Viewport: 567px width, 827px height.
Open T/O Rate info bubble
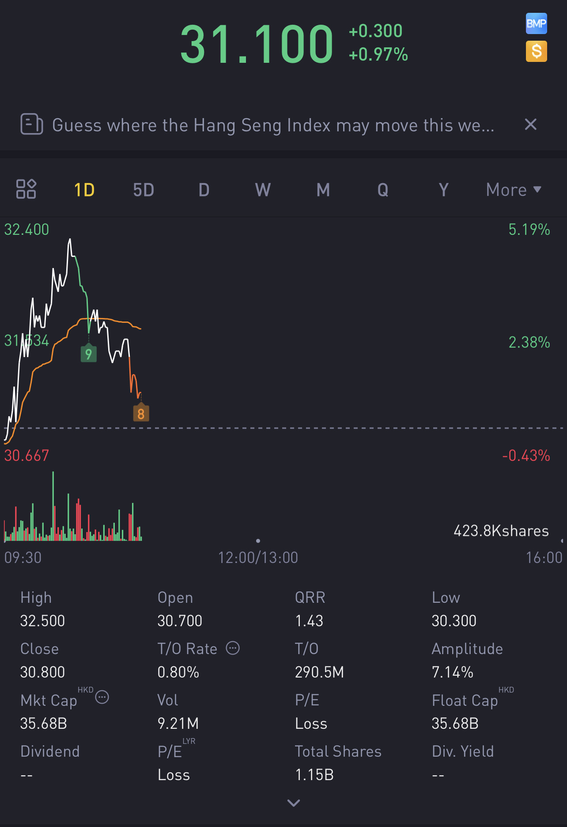233,648
